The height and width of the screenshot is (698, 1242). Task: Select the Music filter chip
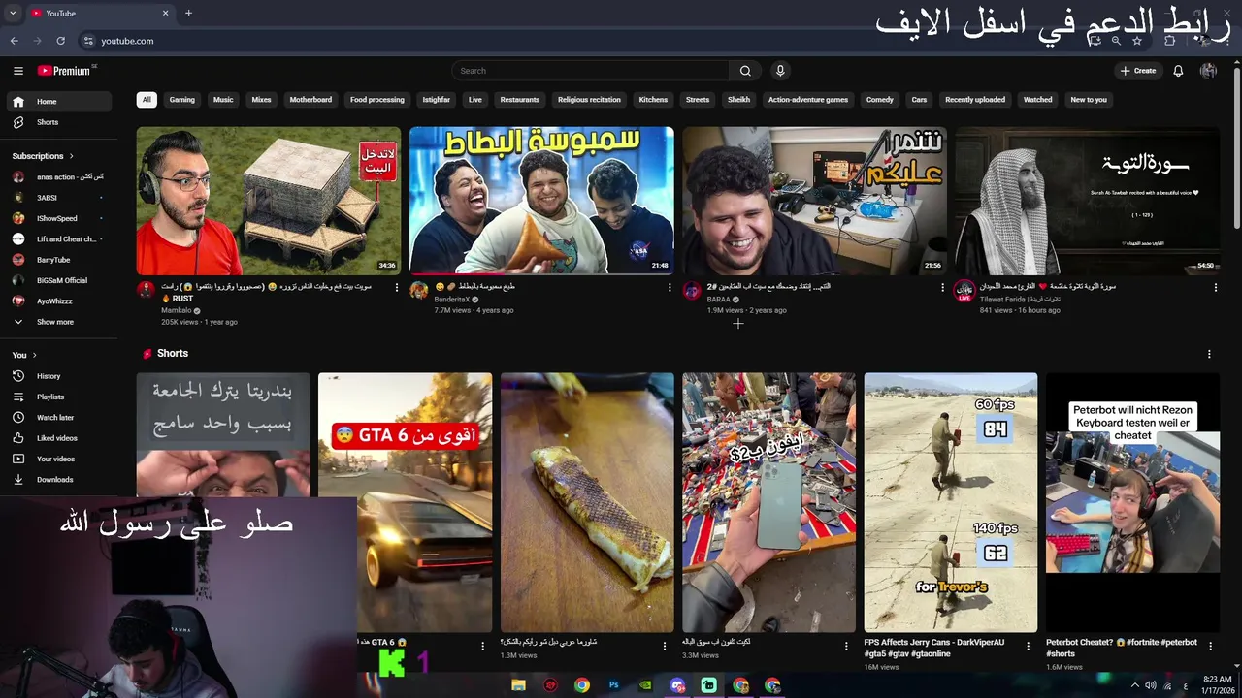click(223, 100)
